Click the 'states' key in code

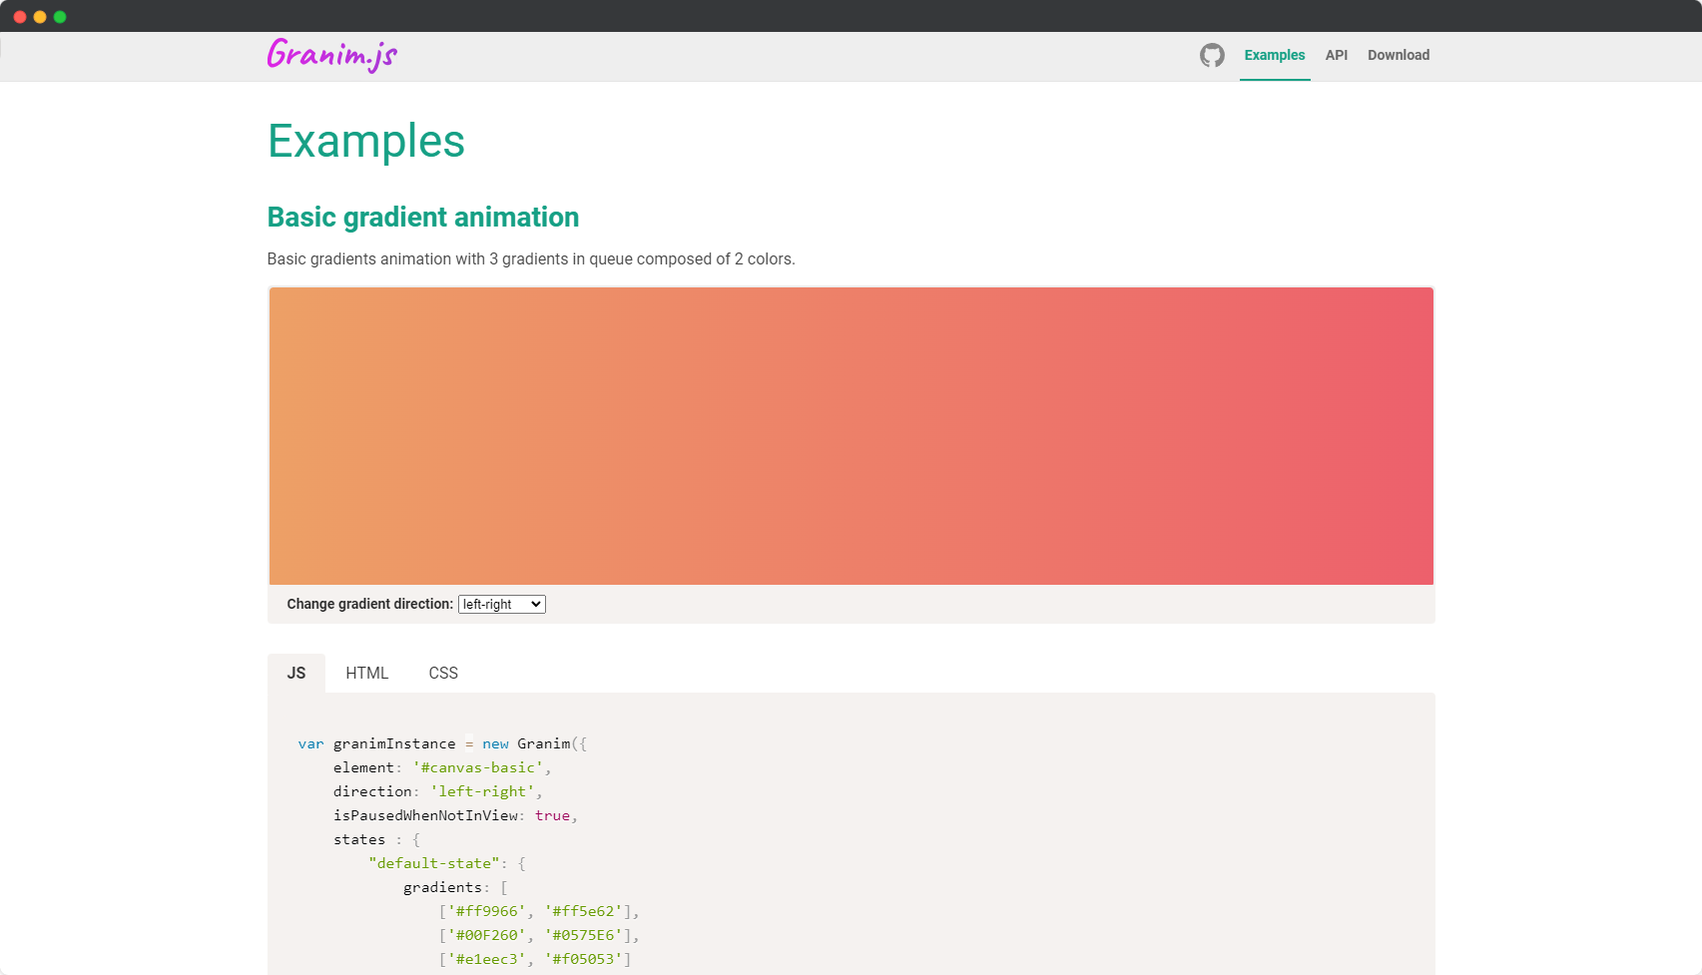(359, 839)
